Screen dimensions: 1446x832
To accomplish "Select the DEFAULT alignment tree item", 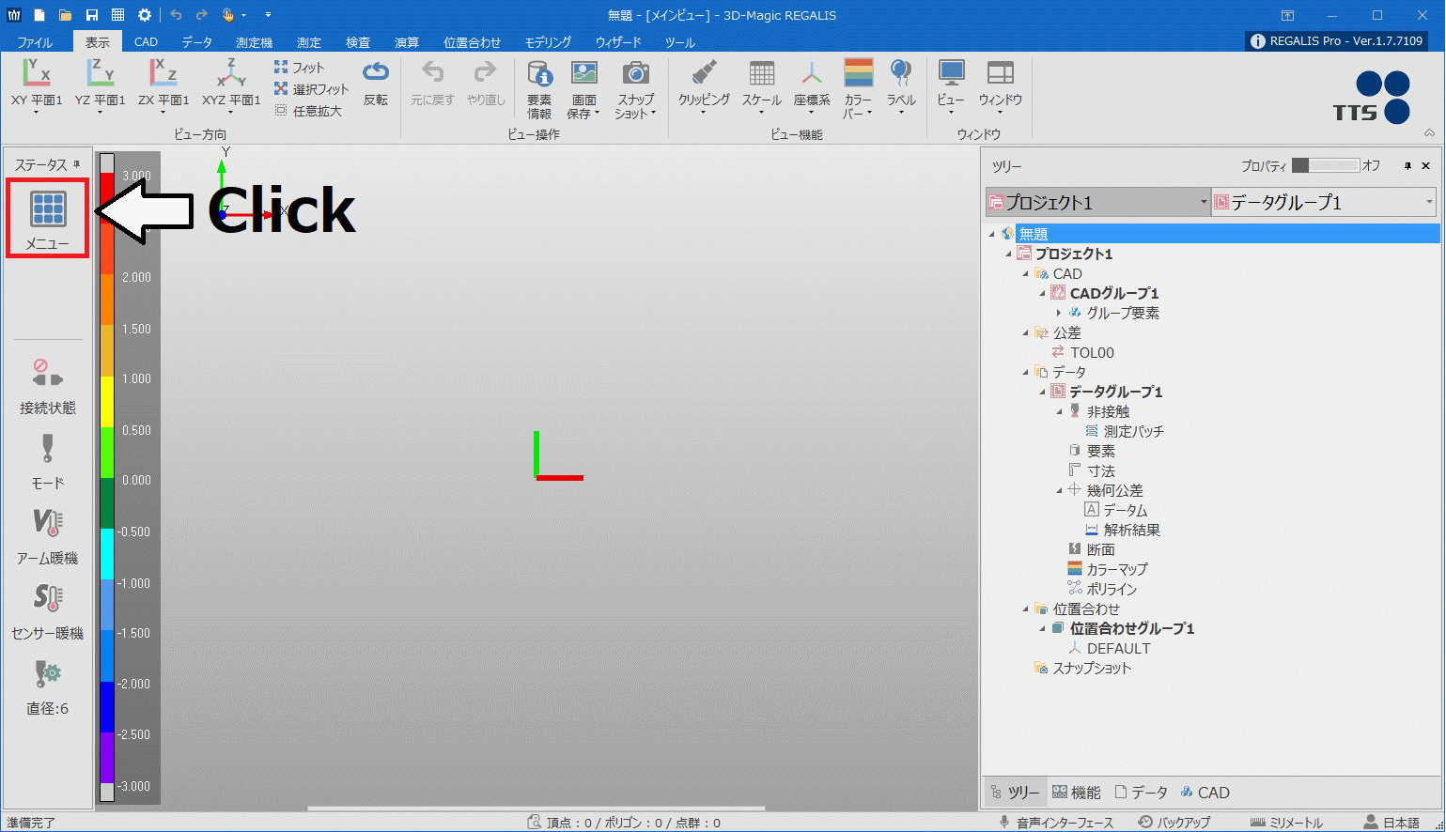I will tap(1118, 648).
